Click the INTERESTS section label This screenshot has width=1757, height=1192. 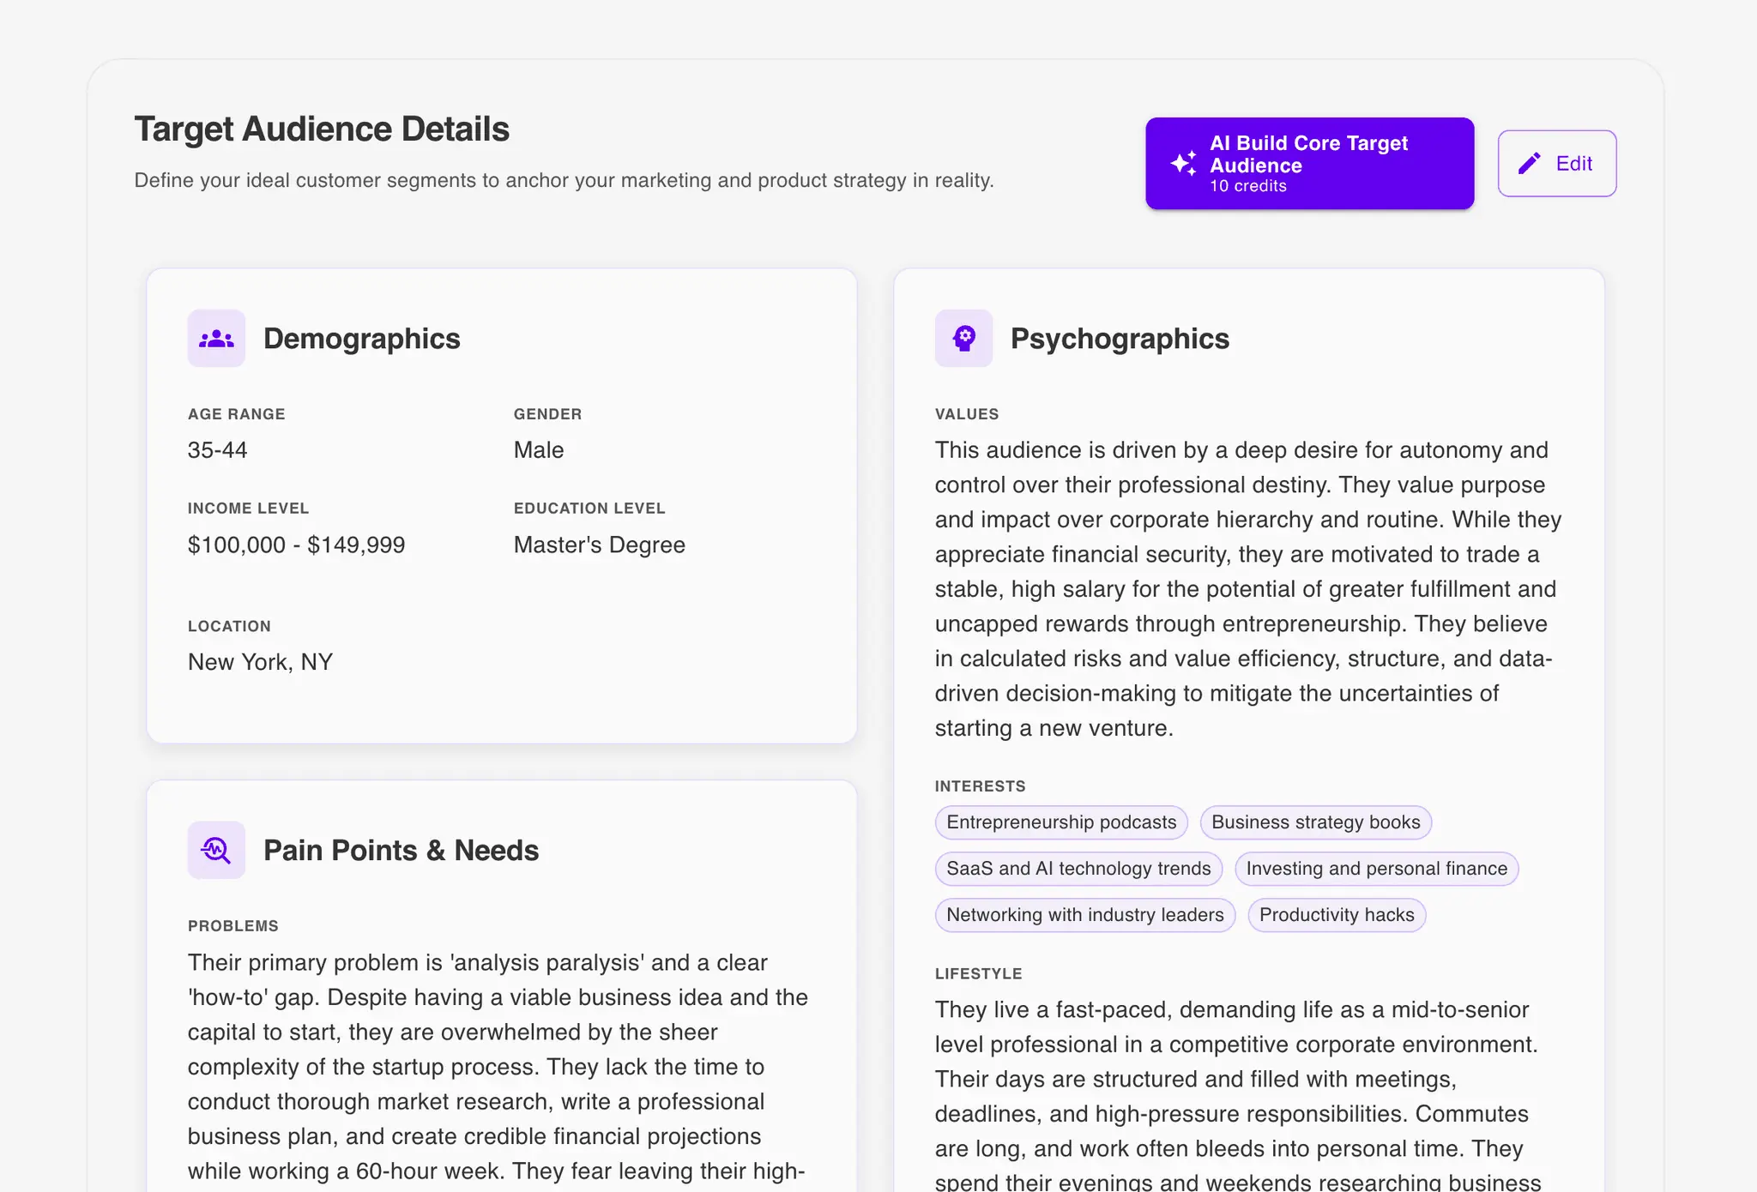click(x=980, y=786)
